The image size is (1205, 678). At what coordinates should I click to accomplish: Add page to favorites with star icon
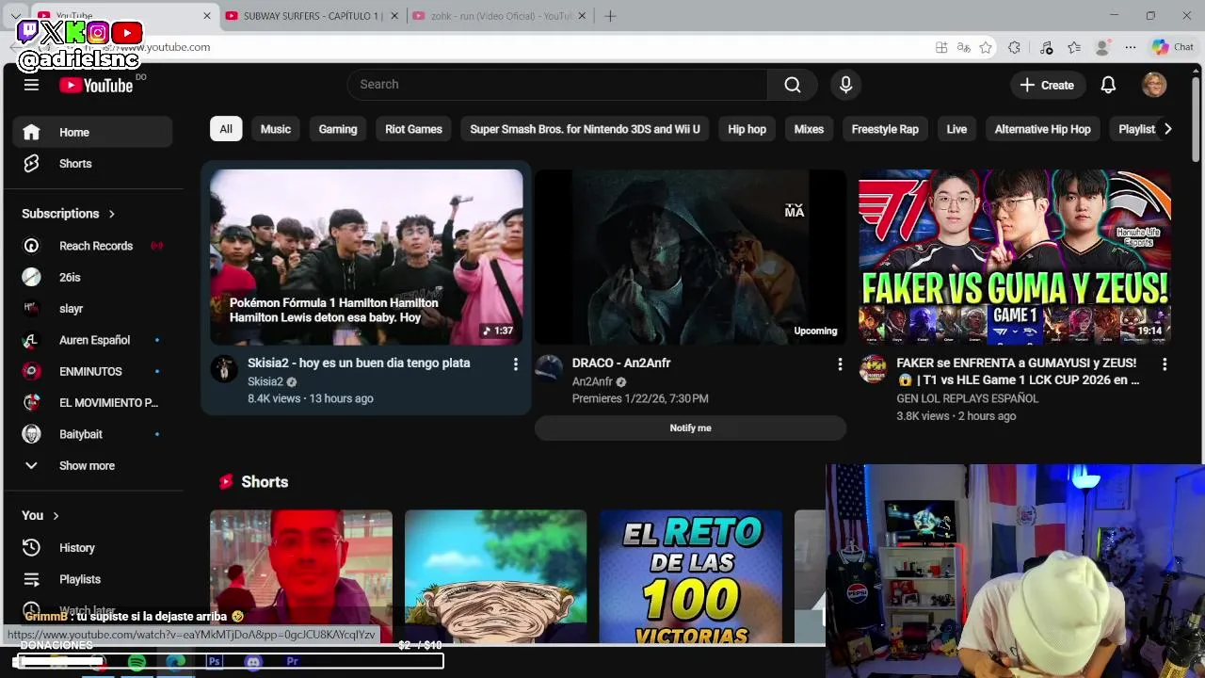tap(986, 47)
